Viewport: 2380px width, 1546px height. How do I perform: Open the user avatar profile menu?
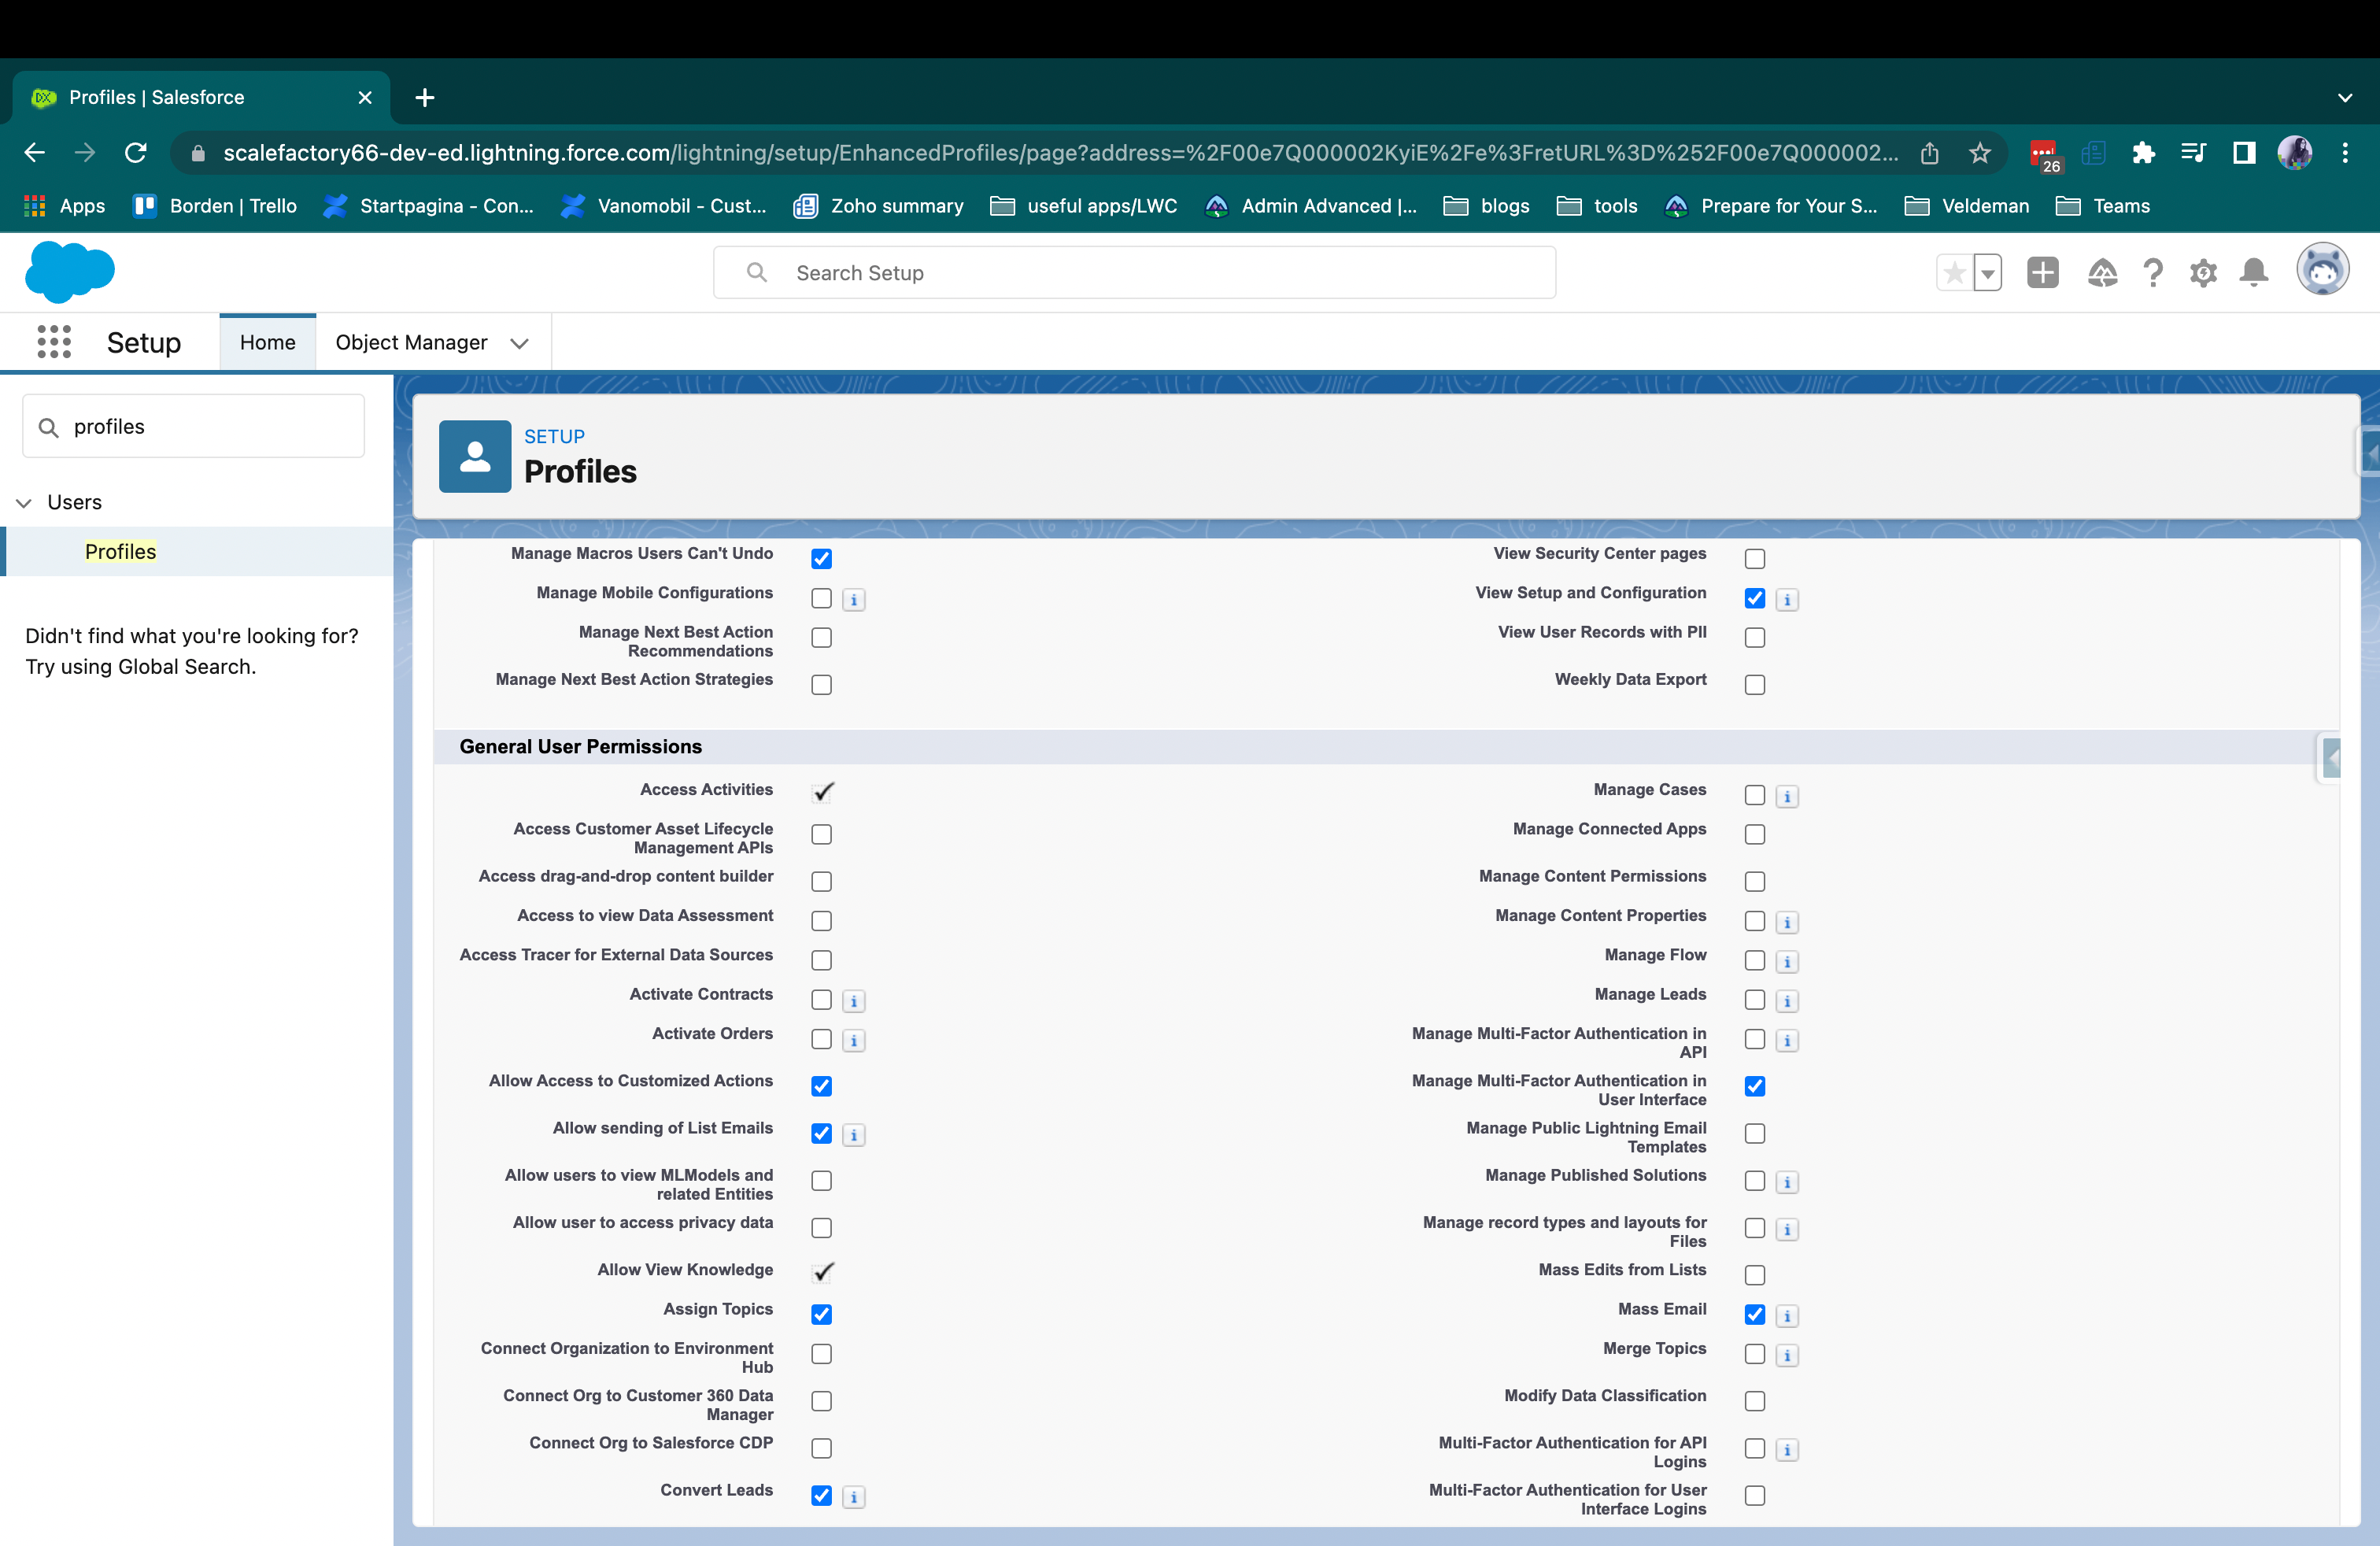2322,269
